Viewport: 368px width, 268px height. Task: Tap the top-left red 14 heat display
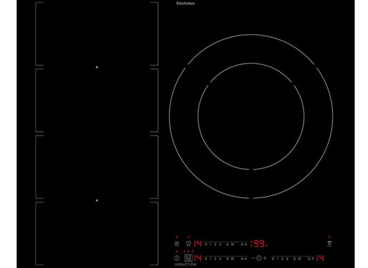click(x=197, y=244)
